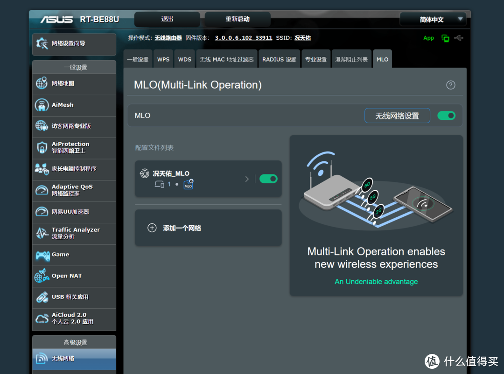Open the Open NAT icon
The width and height of the screenshot is (504, 374).
coord(42,276)
